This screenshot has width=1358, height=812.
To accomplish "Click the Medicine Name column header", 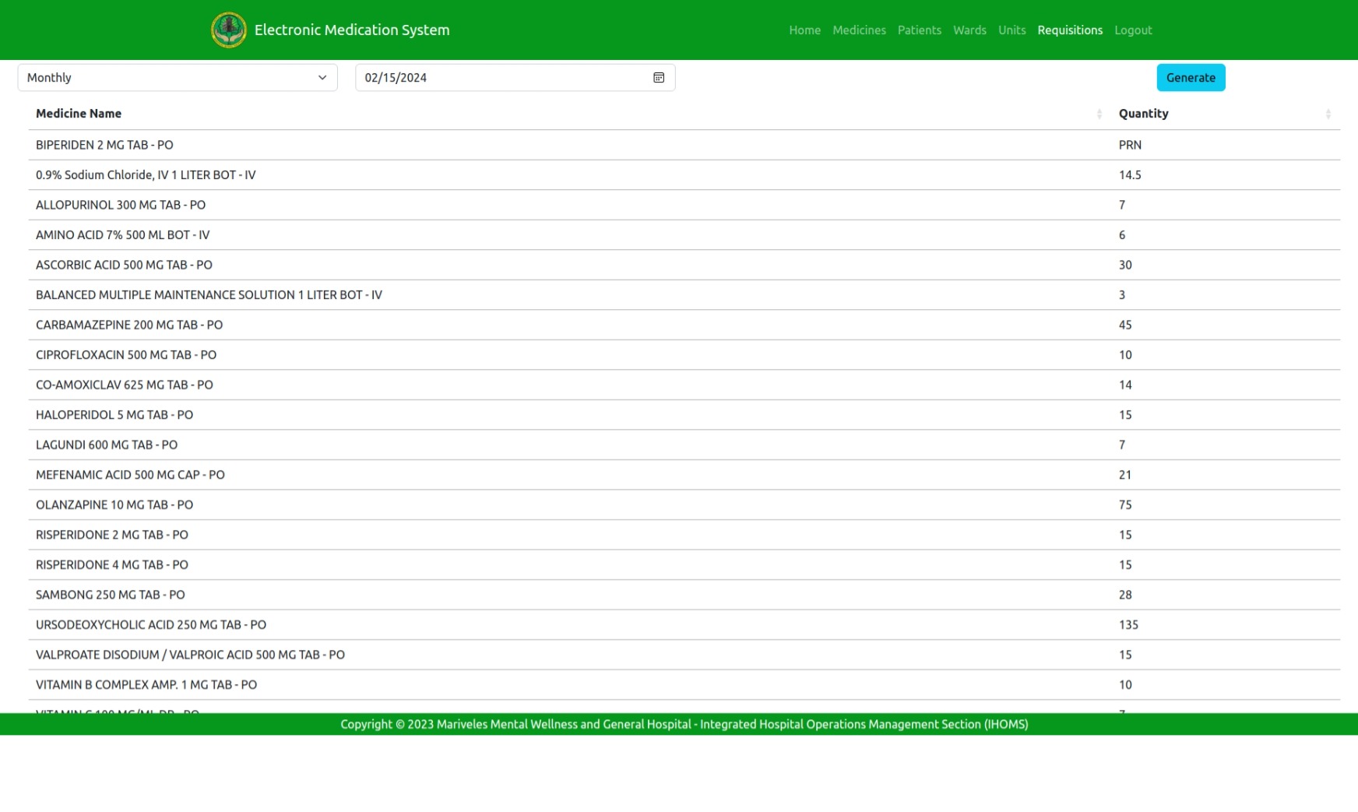I will [79, 114].
